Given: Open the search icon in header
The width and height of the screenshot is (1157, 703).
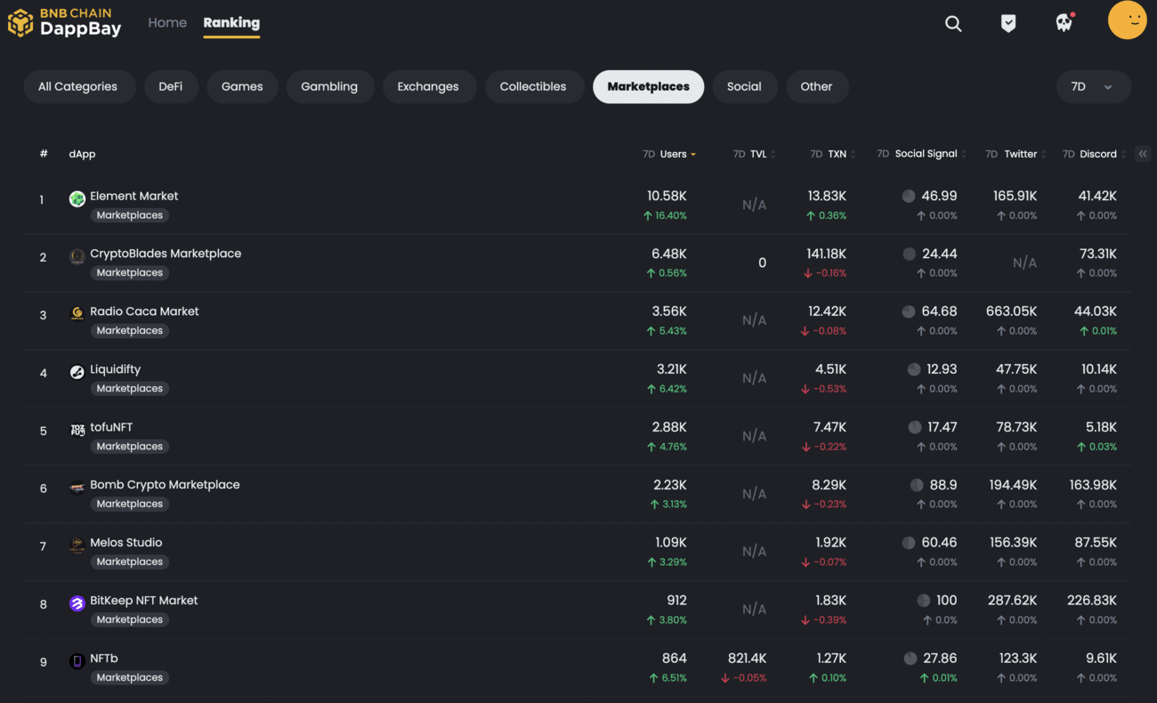Looking at the screenshot, I should click(953, 24).
